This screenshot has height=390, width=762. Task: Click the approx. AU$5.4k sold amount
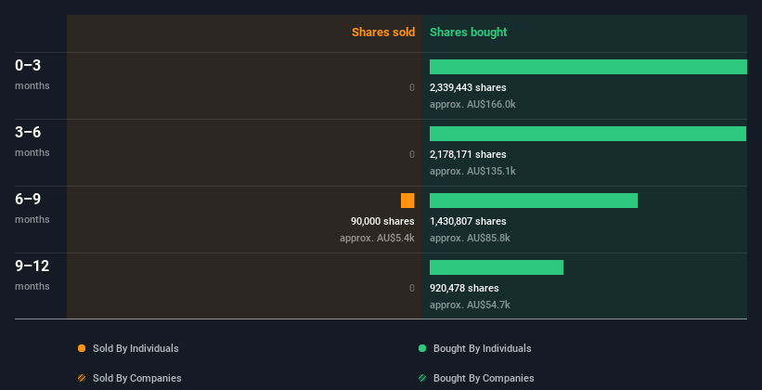pos(377,238)
